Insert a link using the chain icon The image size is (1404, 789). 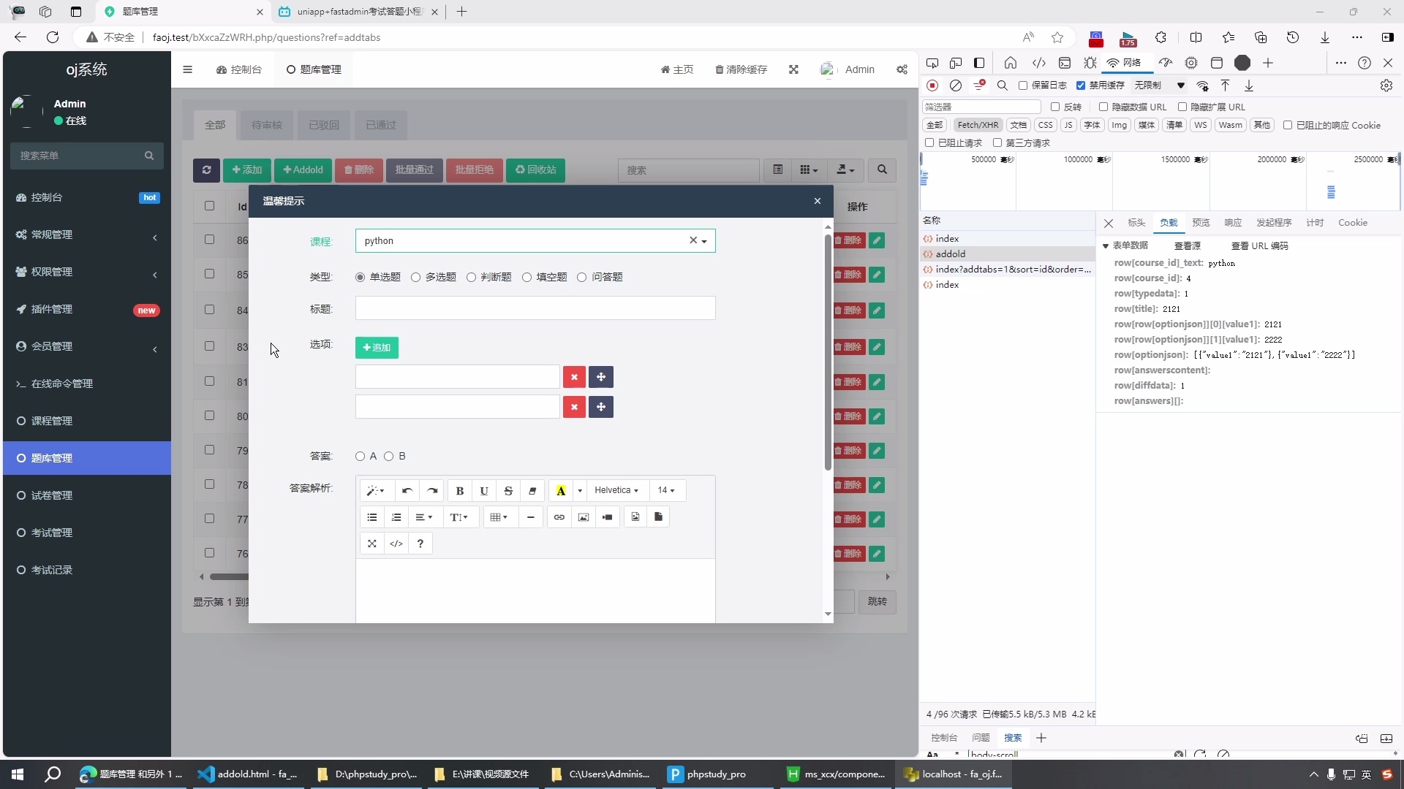(x=559, y=517)
